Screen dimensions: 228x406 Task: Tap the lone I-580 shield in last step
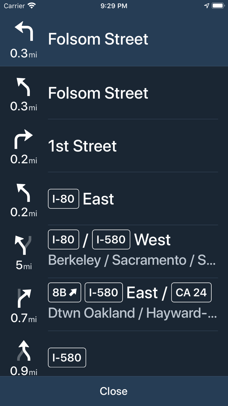pyautogui.click(x=67, y=357)
